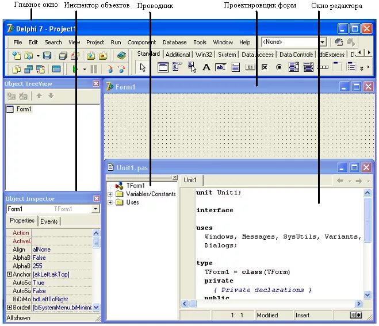Viewport: 379px width, 326px height.
Task: Click Object Inspector scrollbar down arrow
Action: click(96, 307)
